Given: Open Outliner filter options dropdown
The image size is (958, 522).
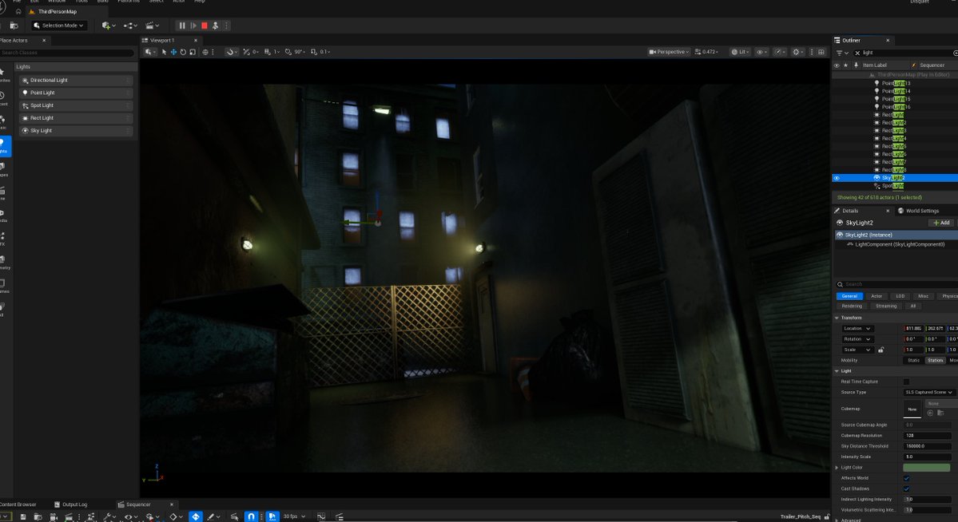Looking at the screenshot, I should [842, 53].
